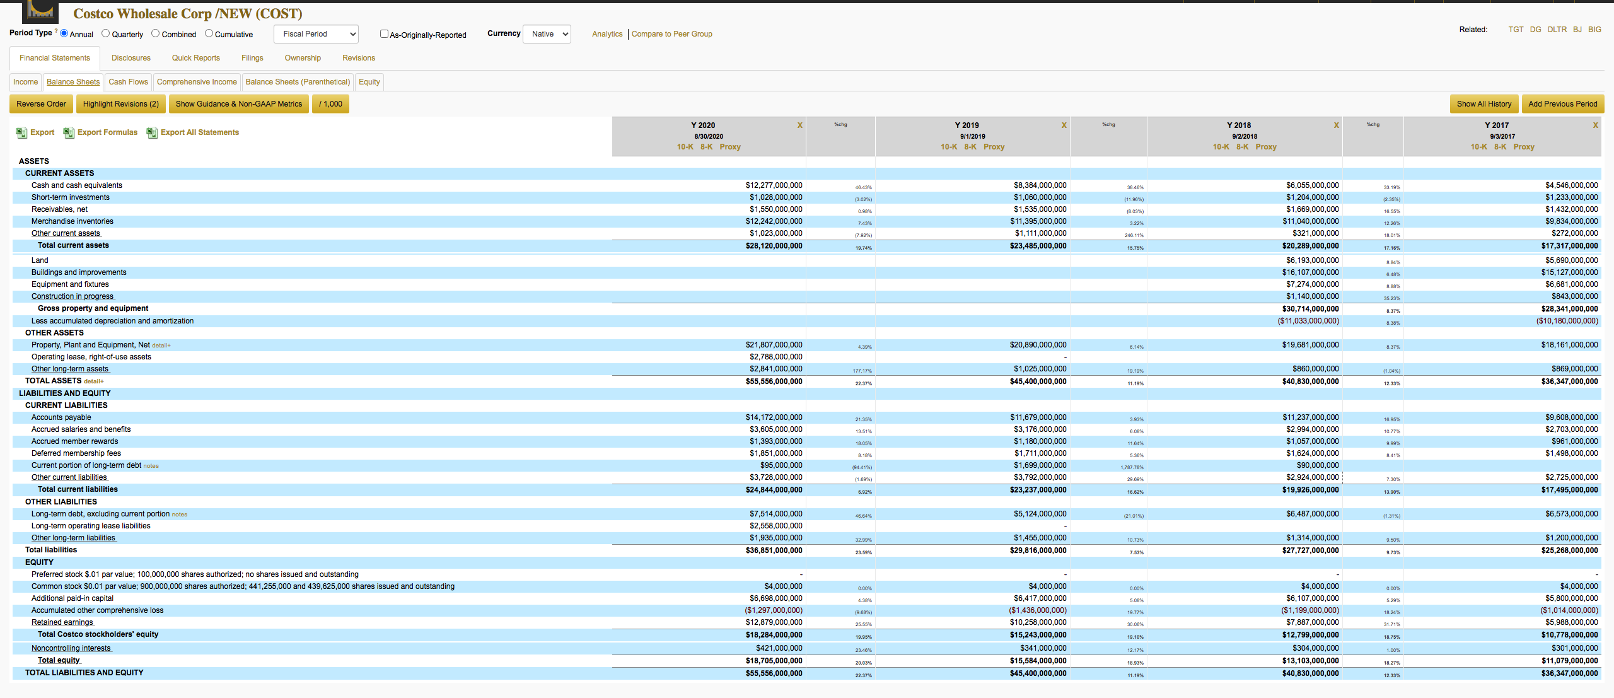Click the Export Formulas spreadsheet icon

pyautogui.click(x=69, y=132)
